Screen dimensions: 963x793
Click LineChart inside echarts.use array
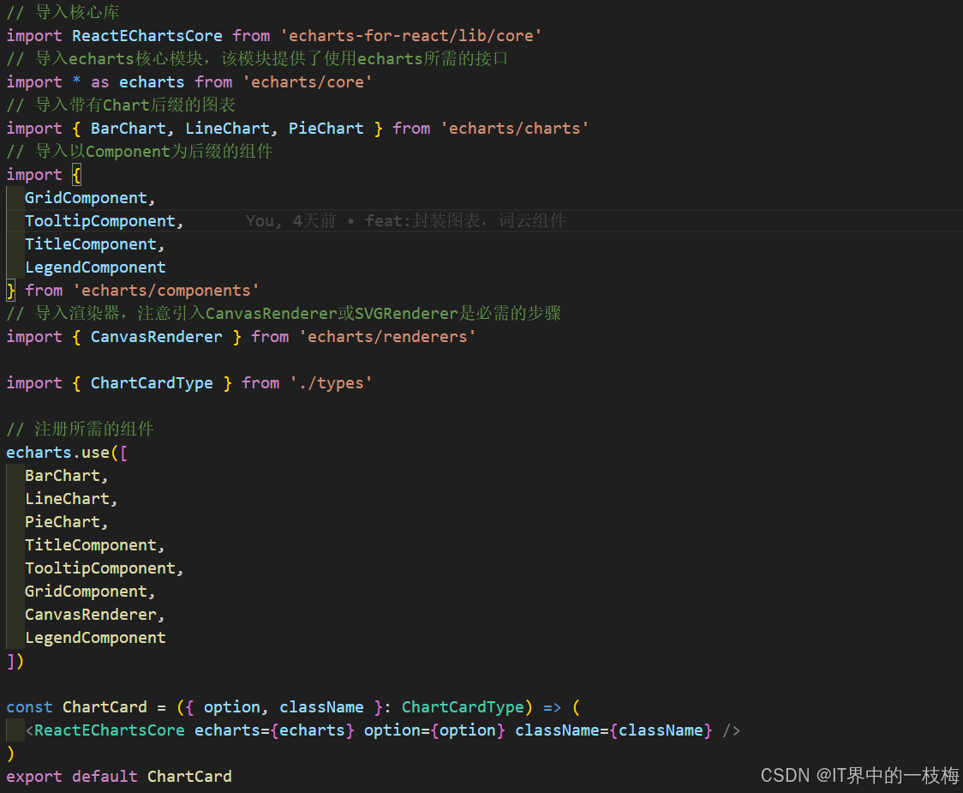click(x=67, y=499)
